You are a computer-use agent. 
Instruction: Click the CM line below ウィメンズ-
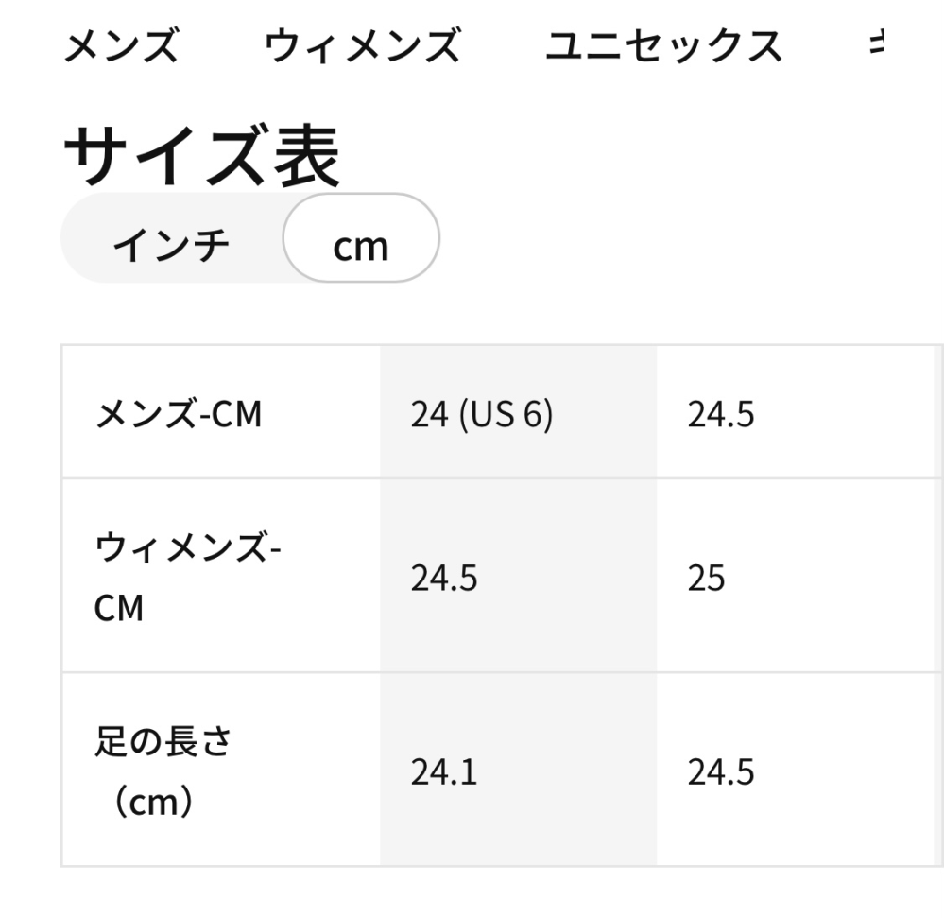pos(119,608)
